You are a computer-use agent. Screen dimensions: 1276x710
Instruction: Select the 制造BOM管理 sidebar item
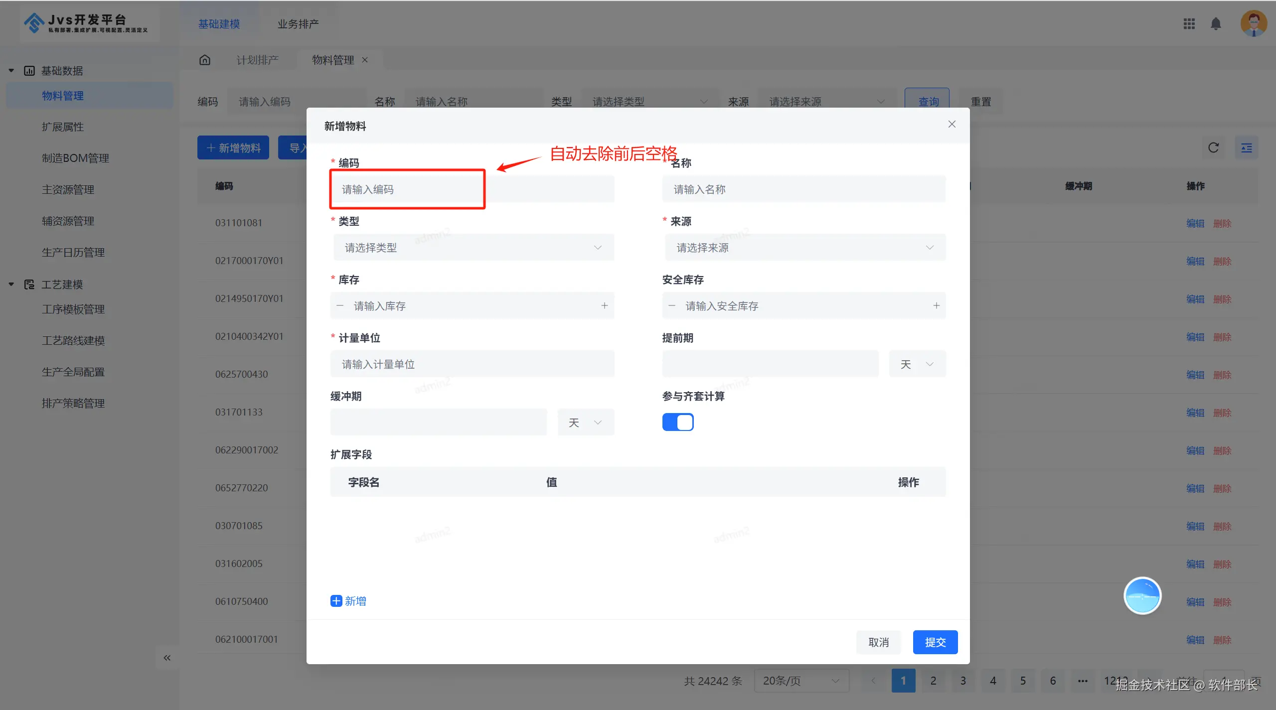point(75,158)
